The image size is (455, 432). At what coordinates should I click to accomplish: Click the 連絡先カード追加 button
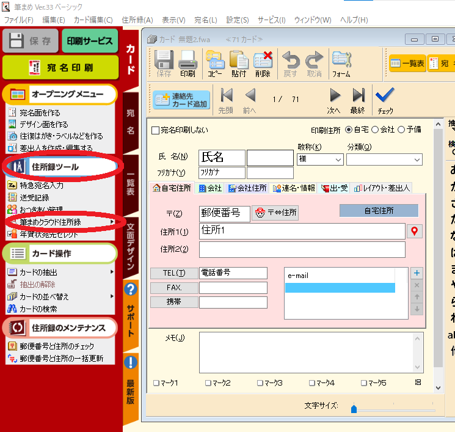click(181, 100)
